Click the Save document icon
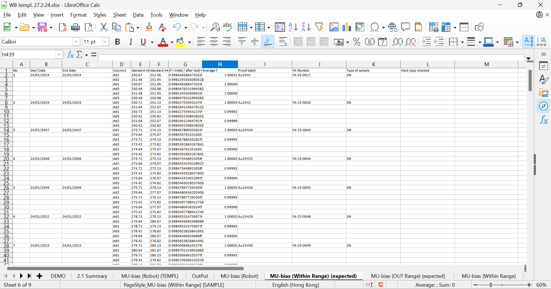Viewport: 551px width, 289px height. [x=42, y=27]
